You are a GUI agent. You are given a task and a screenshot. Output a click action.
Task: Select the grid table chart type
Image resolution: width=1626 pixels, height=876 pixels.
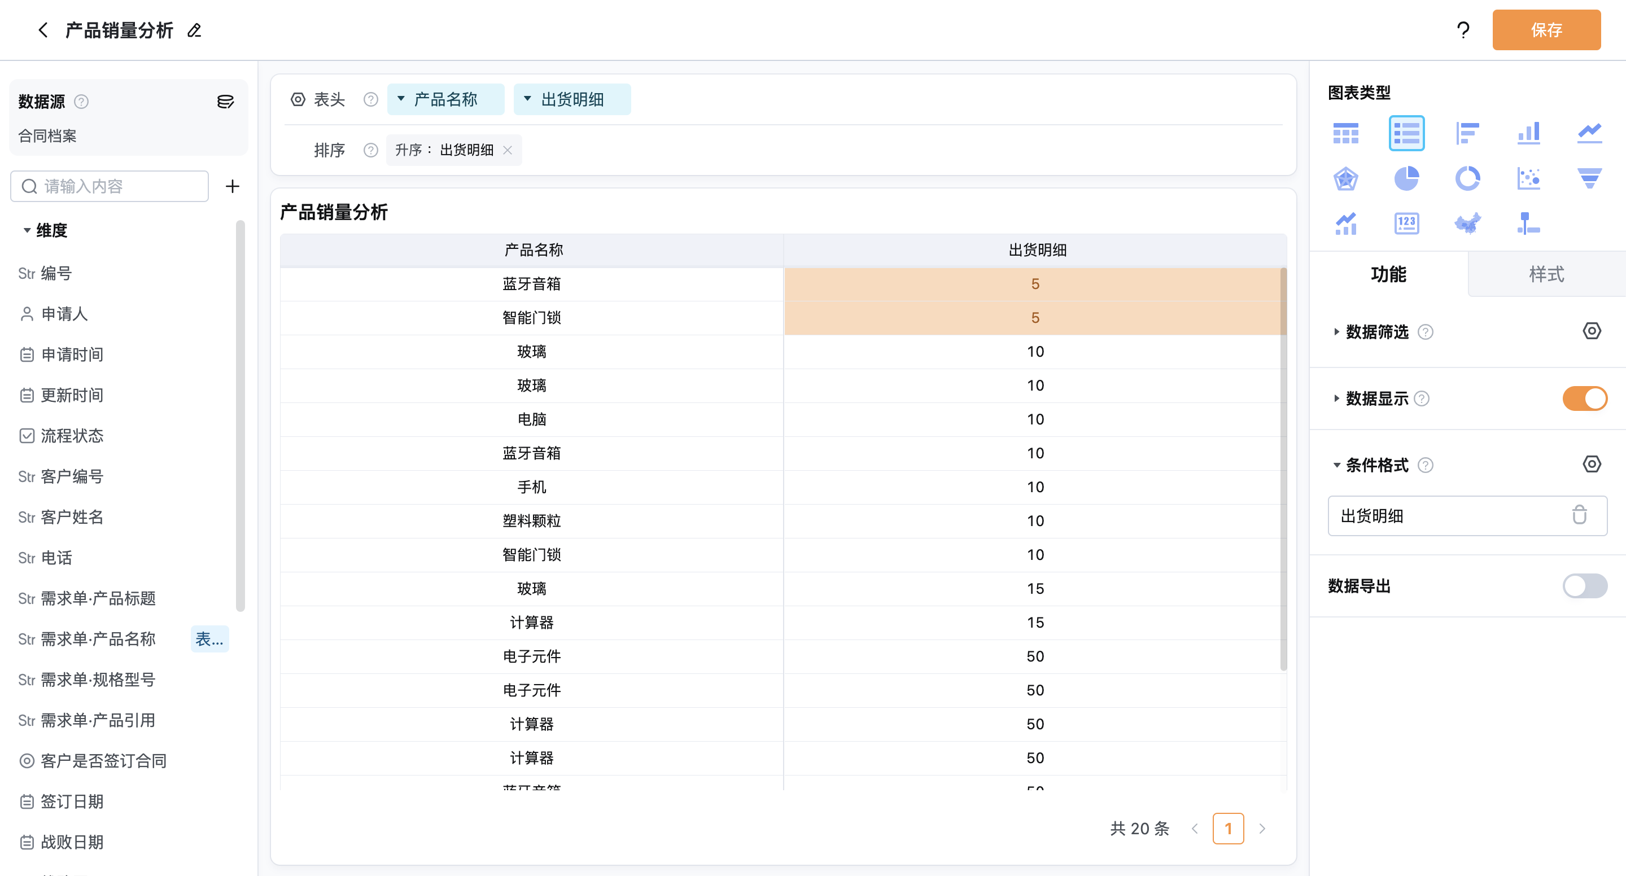tap(1346, 133)
